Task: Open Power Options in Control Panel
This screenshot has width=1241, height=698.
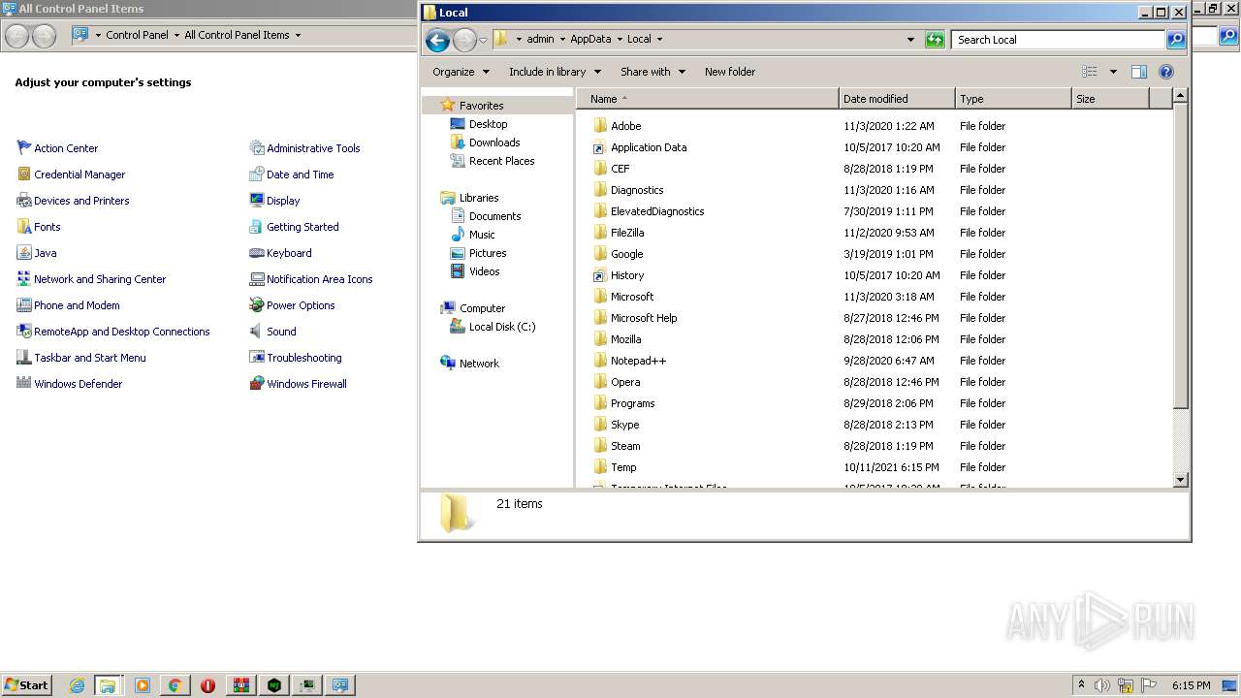Action: click(301, 305)
